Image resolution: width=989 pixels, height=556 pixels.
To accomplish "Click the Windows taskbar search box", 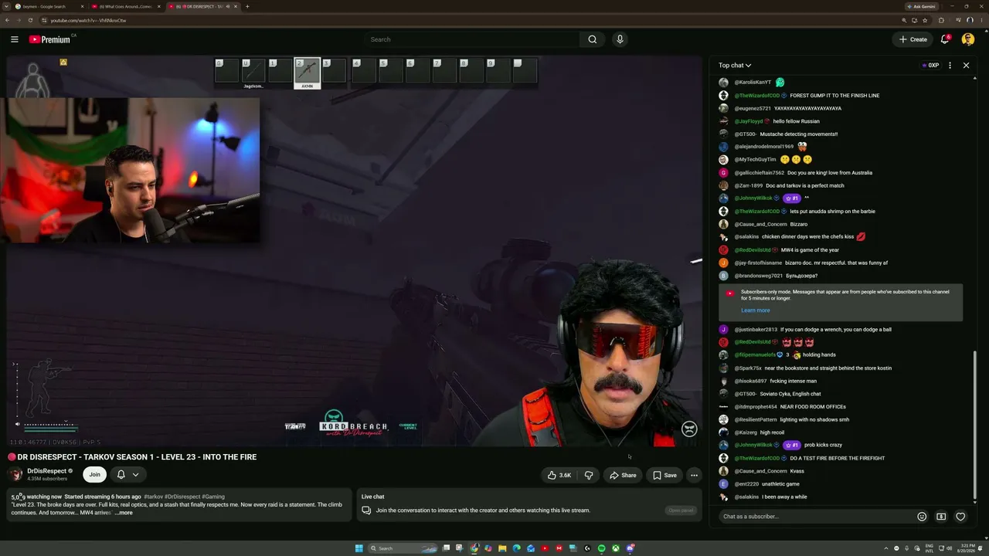I will coord(403,548).
